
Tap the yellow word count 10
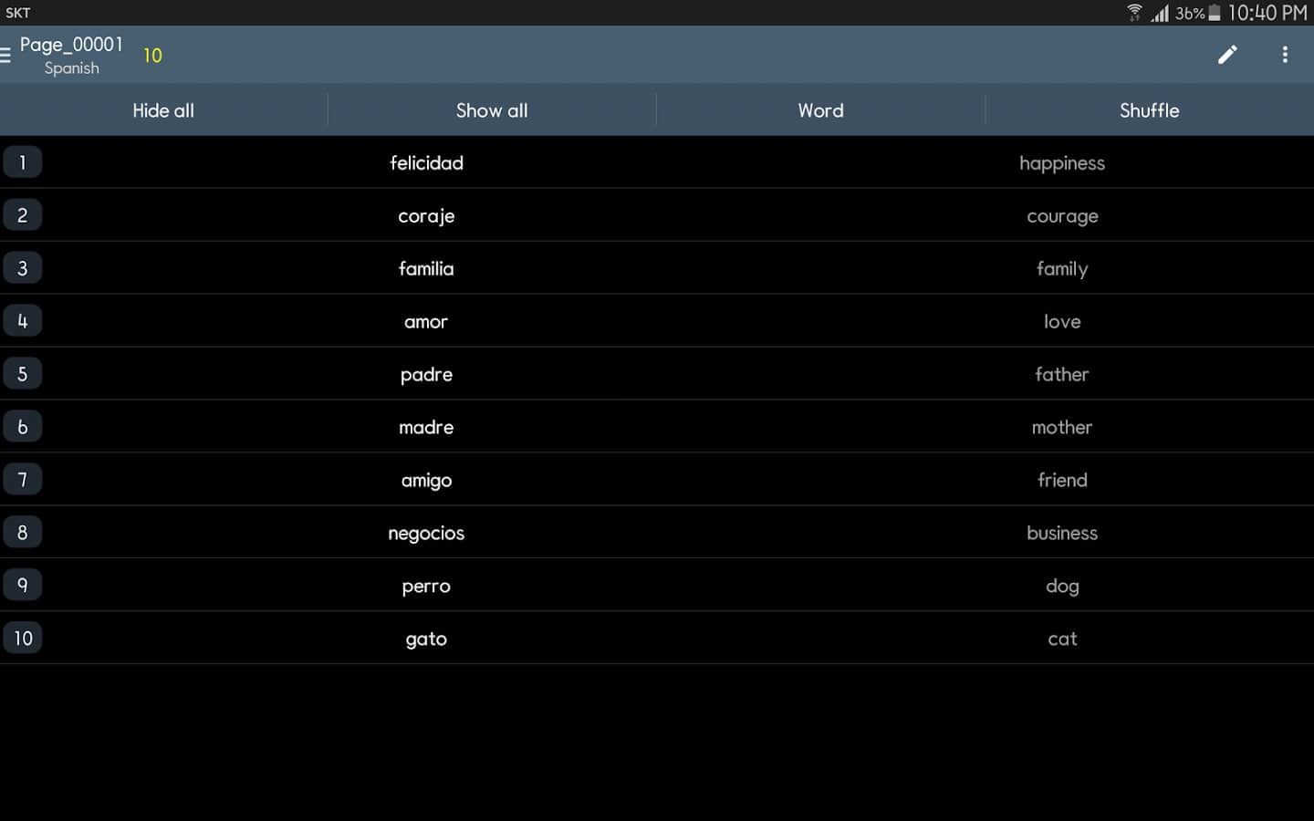[152, 56]
